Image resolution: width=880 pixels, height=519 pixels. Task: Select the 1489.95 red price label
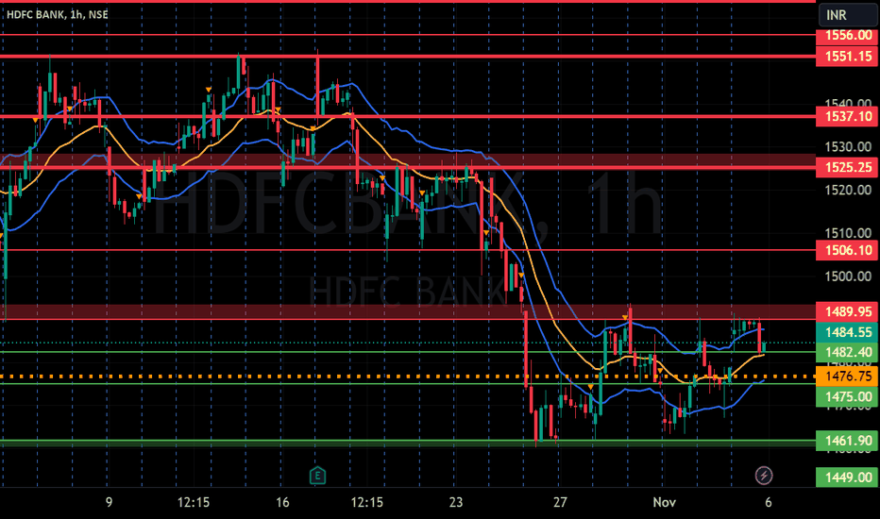(x=848, y=311)
